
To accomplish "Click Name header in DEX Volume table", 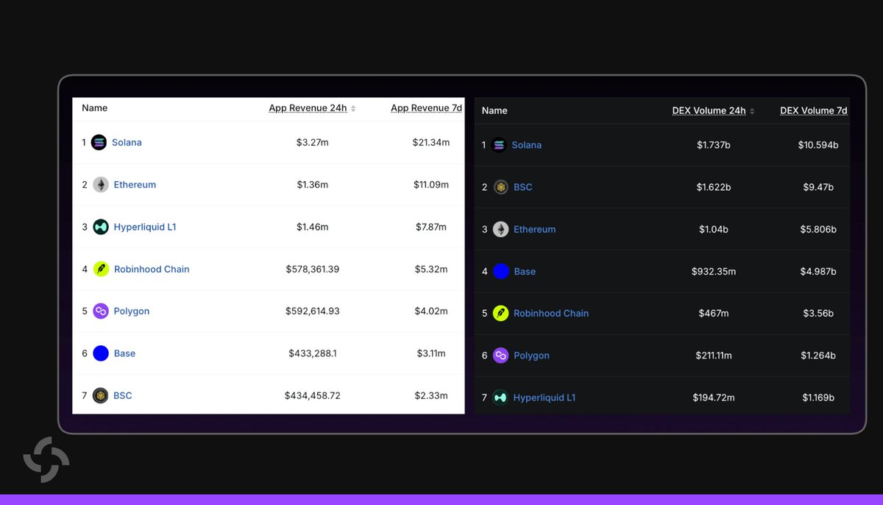I will pyautogui.click(x=494, y=110).
